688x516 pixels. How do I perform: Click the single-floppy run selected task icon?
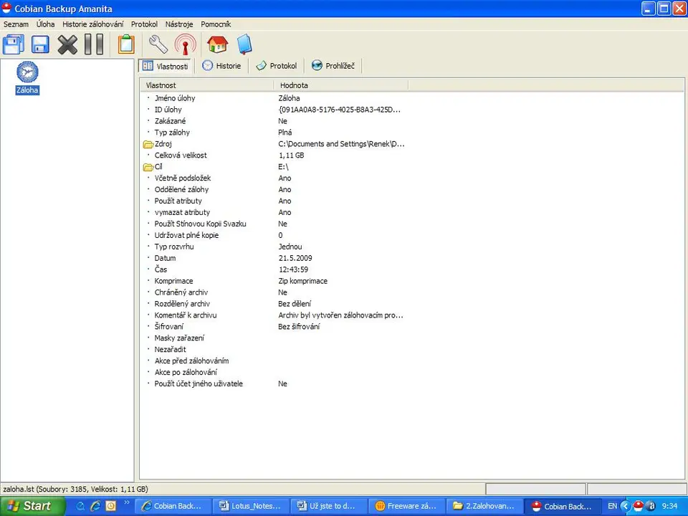40,44
